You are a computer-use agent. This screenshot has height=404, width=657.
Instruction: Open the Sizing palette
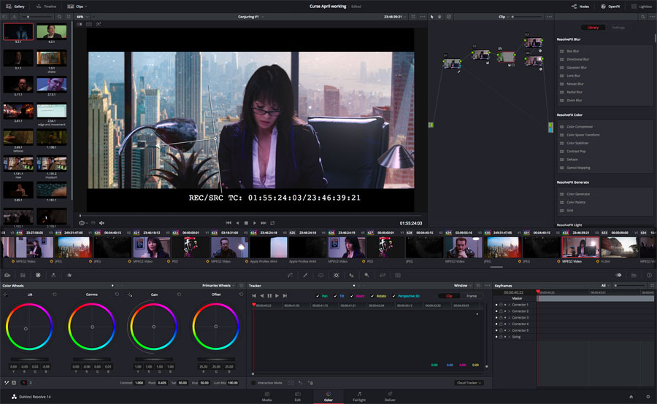coord(382,275)
